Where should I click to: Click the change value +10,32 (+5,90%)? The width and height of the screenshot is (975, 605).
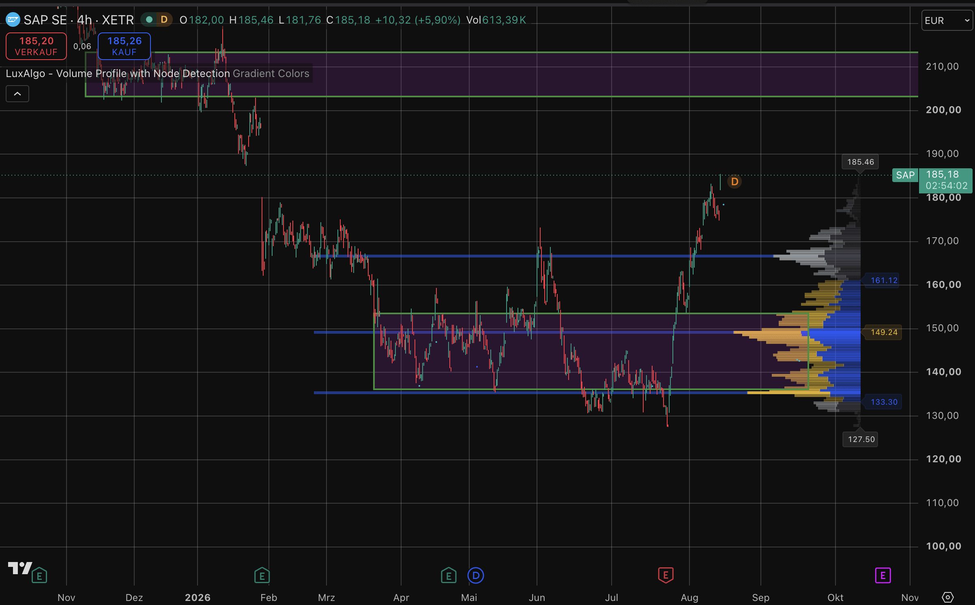click(418, 20)
